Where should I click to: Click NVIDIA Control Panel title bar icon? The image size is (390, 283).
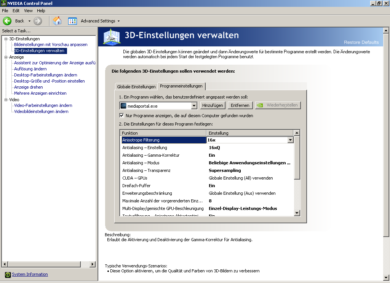3,3
